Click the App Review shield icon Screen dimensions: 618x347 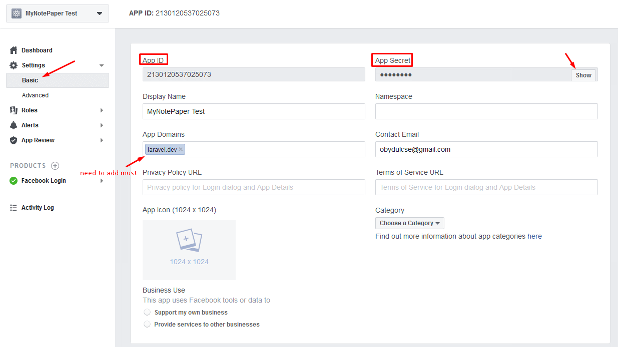[x=14, y=140]
